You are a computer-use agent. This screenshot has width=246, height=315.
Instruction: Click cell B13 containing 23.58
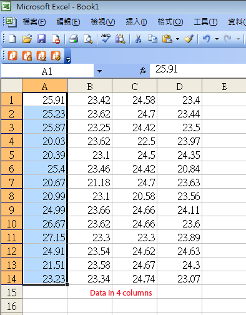(x=90, y=264)
